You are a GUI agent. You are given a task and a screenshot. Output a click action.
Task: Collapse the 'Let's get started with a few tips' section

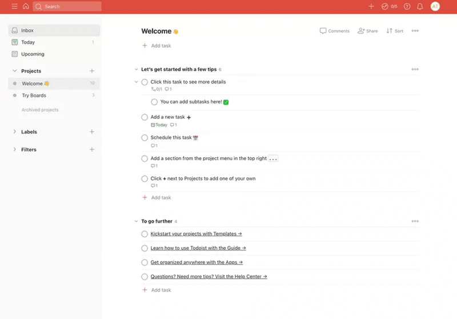click(136, 69)
